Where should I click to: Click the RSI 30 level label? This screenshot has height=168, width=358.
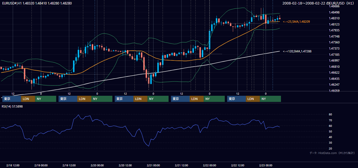coord(330,143)
